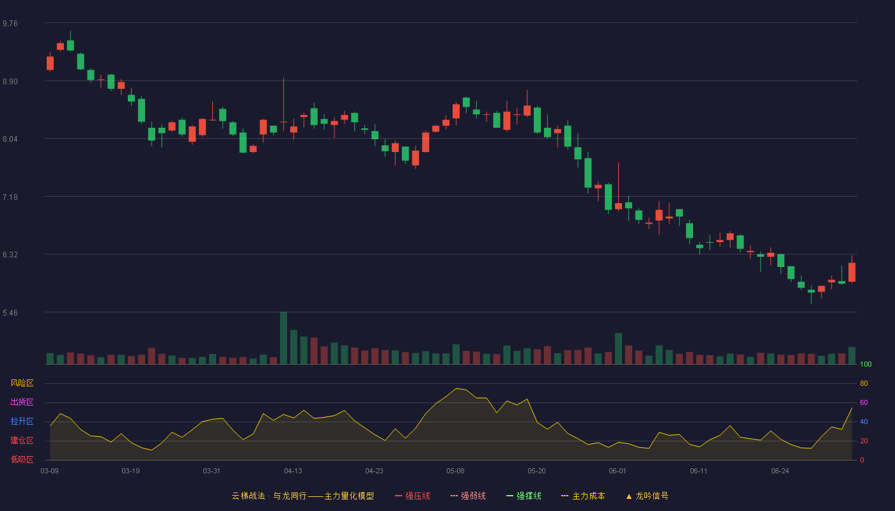Screen dimensions: 895x511
Task: Click the magenta 60 indicator axis value
Action: pyautogui.click(x=864, y=402)
